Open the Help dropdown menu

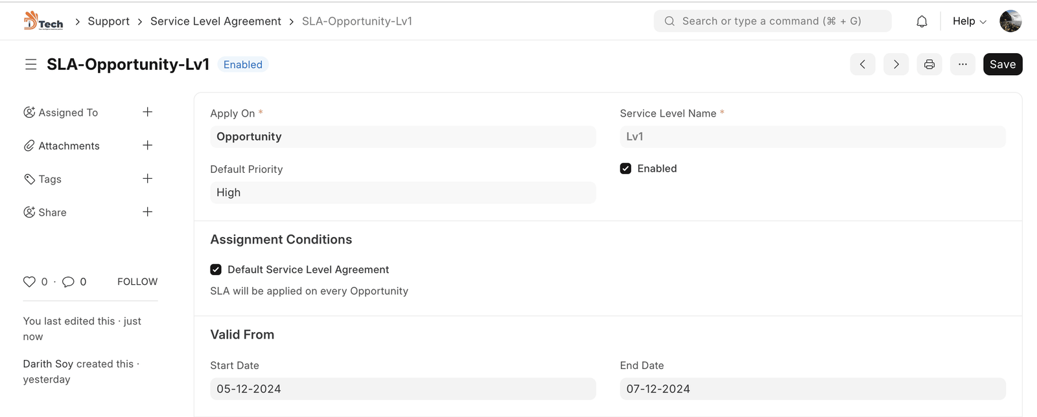coord(969,21)
